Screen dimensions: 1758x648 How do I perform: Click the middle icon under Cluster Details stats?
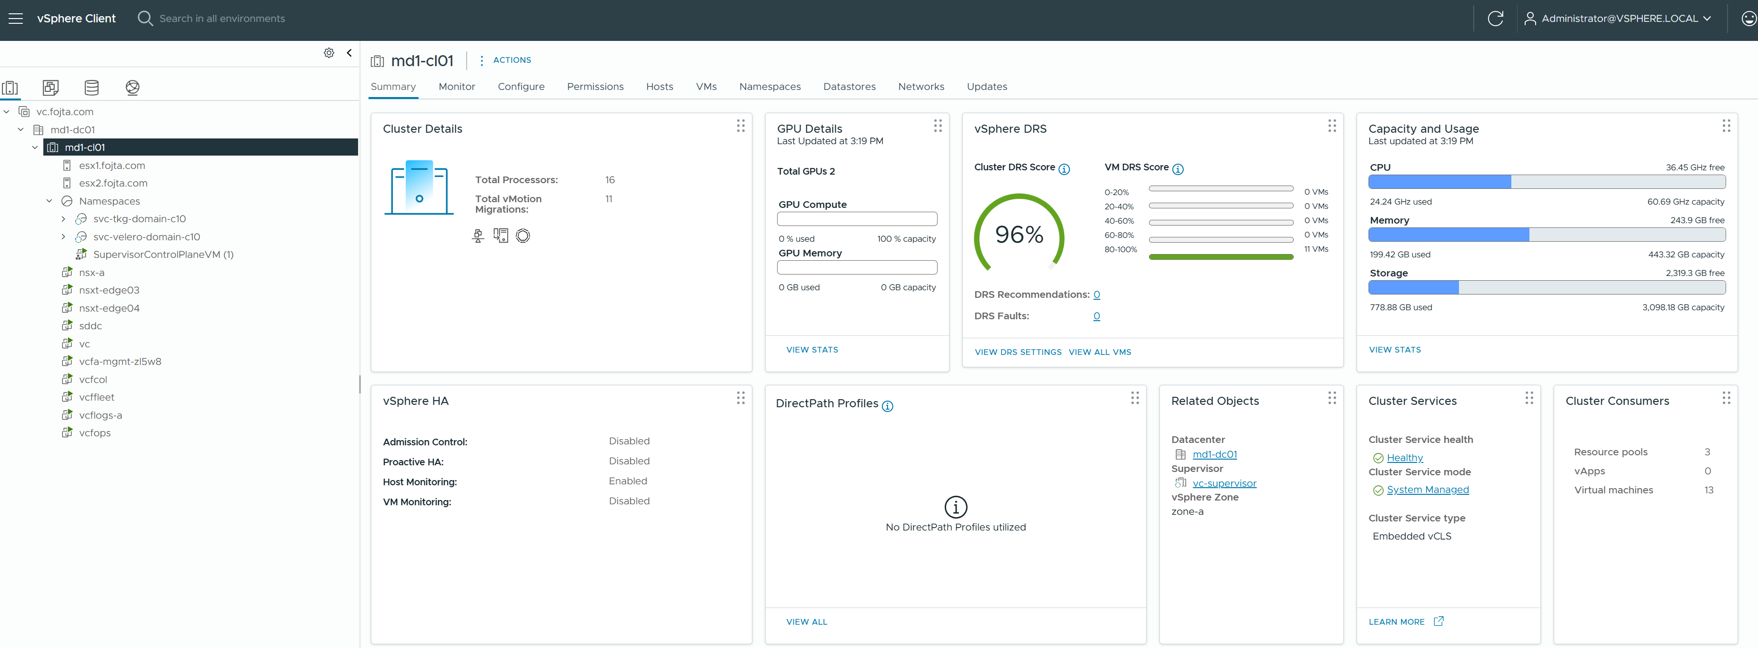[501, 236]
